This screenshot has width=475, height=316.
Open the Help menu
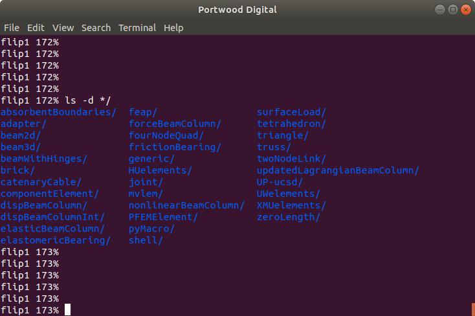[173, 28]
